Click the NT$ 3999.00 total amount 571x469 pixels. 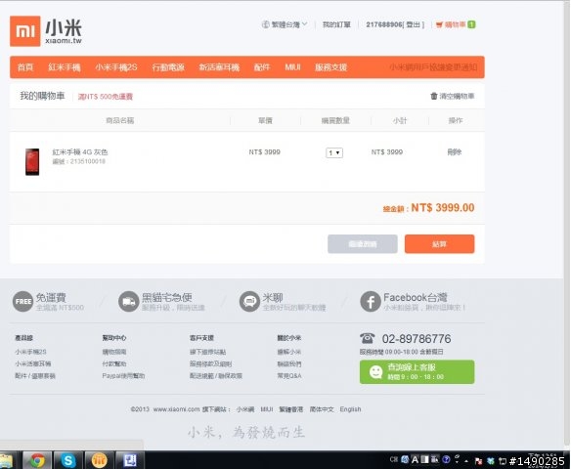point(443,208)
